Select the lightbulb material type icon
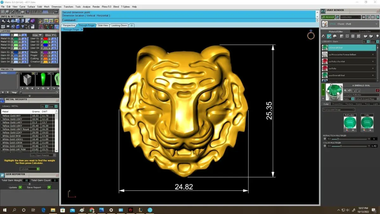The height and width of the screenshot is (214, 380). 377,36
